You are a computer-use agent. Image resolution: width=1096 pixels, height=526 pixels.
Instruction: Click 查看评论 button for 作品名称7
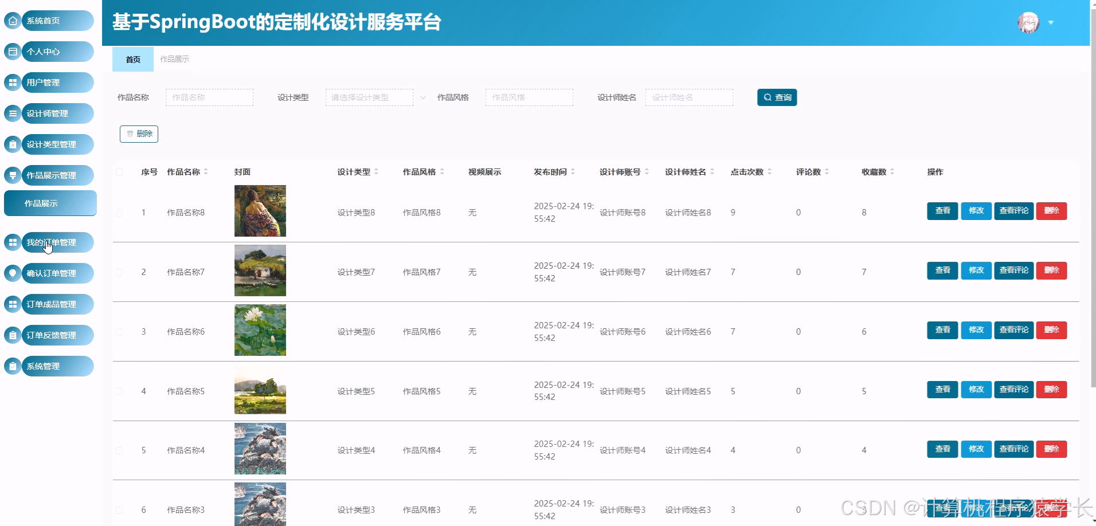[1013, 270]
